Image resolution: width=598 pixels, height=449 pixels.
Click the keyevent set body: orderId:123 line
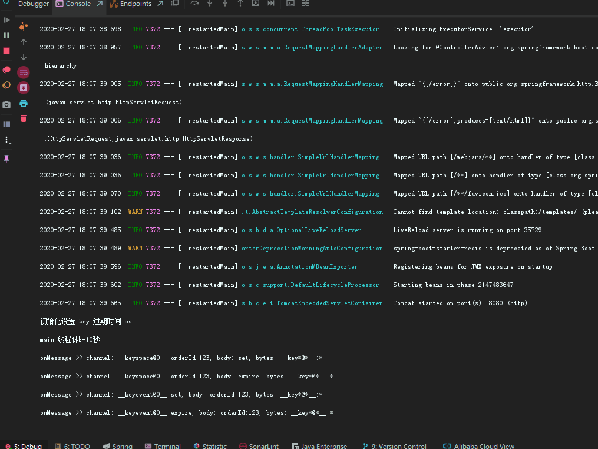(x=181, y=394)
